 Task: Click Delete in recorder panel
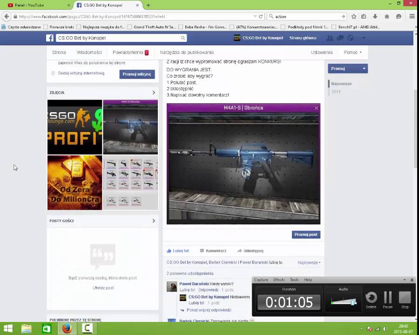pos(371,300)
